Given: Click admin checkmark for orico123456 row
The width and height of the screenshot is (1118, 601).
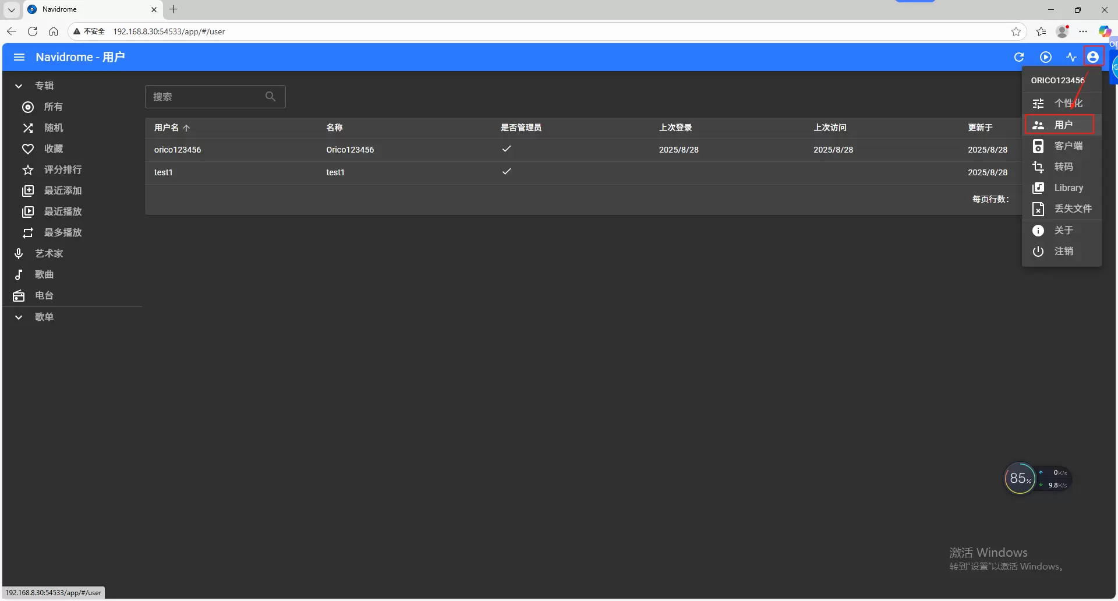Looking at the screenshot, I should (507, 149).
